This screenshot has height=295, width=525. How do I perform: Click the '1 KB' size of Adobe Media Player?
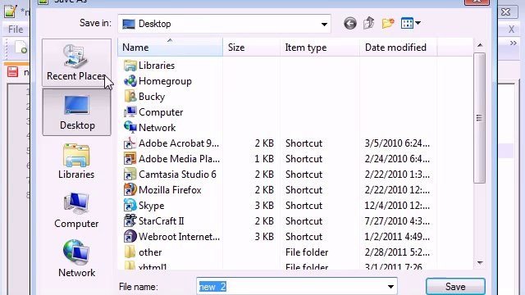pyautogui.click(x=264, y=159)
